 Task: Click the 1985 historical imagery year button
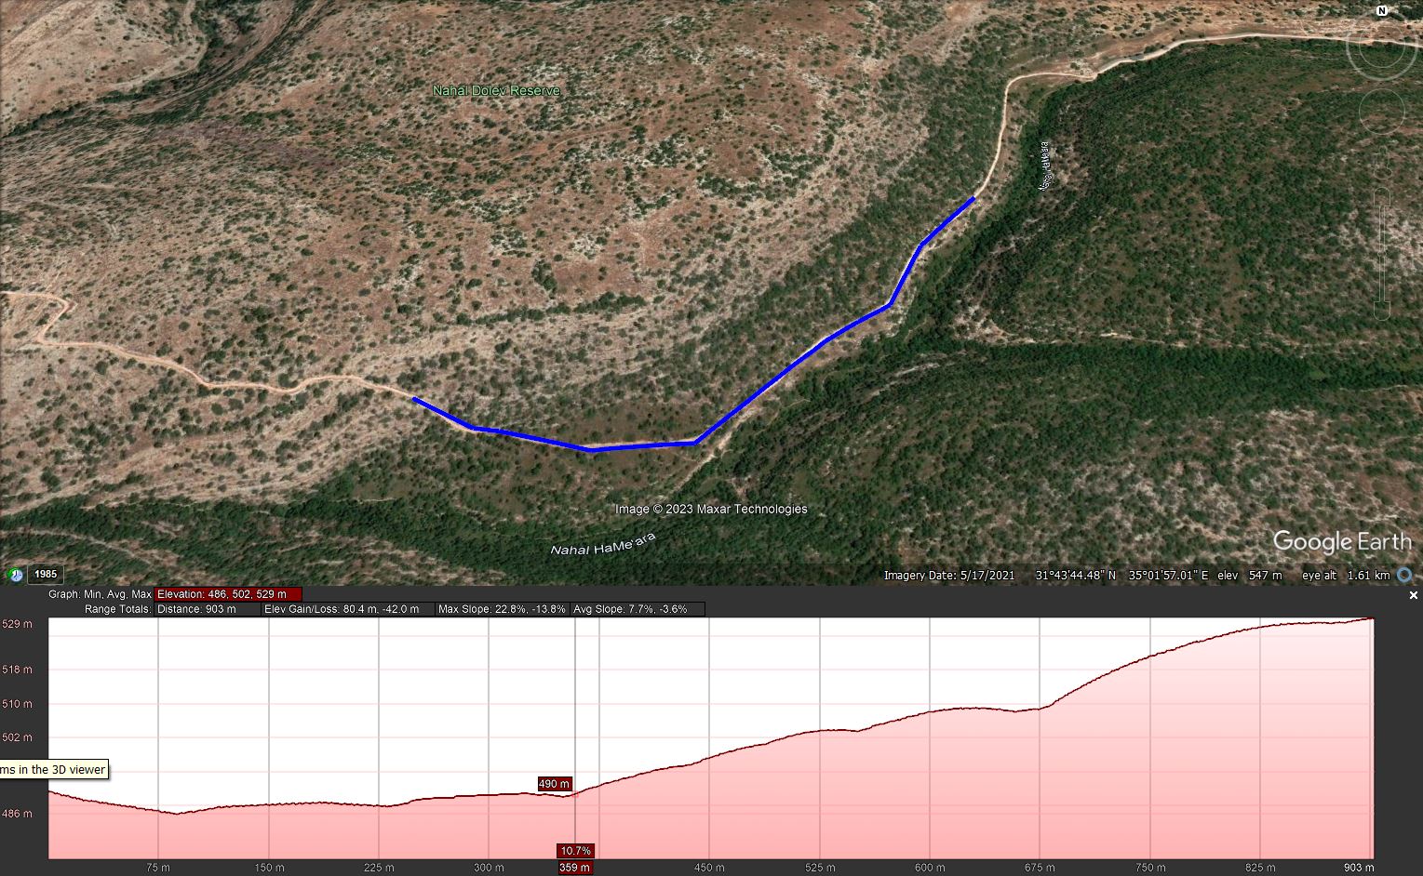[46, 575]
